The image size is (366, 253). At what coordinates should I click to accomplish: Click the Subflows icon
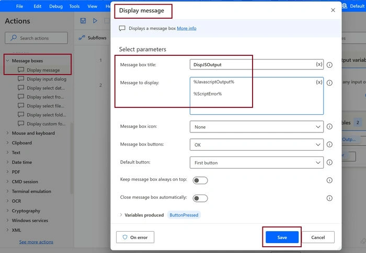82,38
